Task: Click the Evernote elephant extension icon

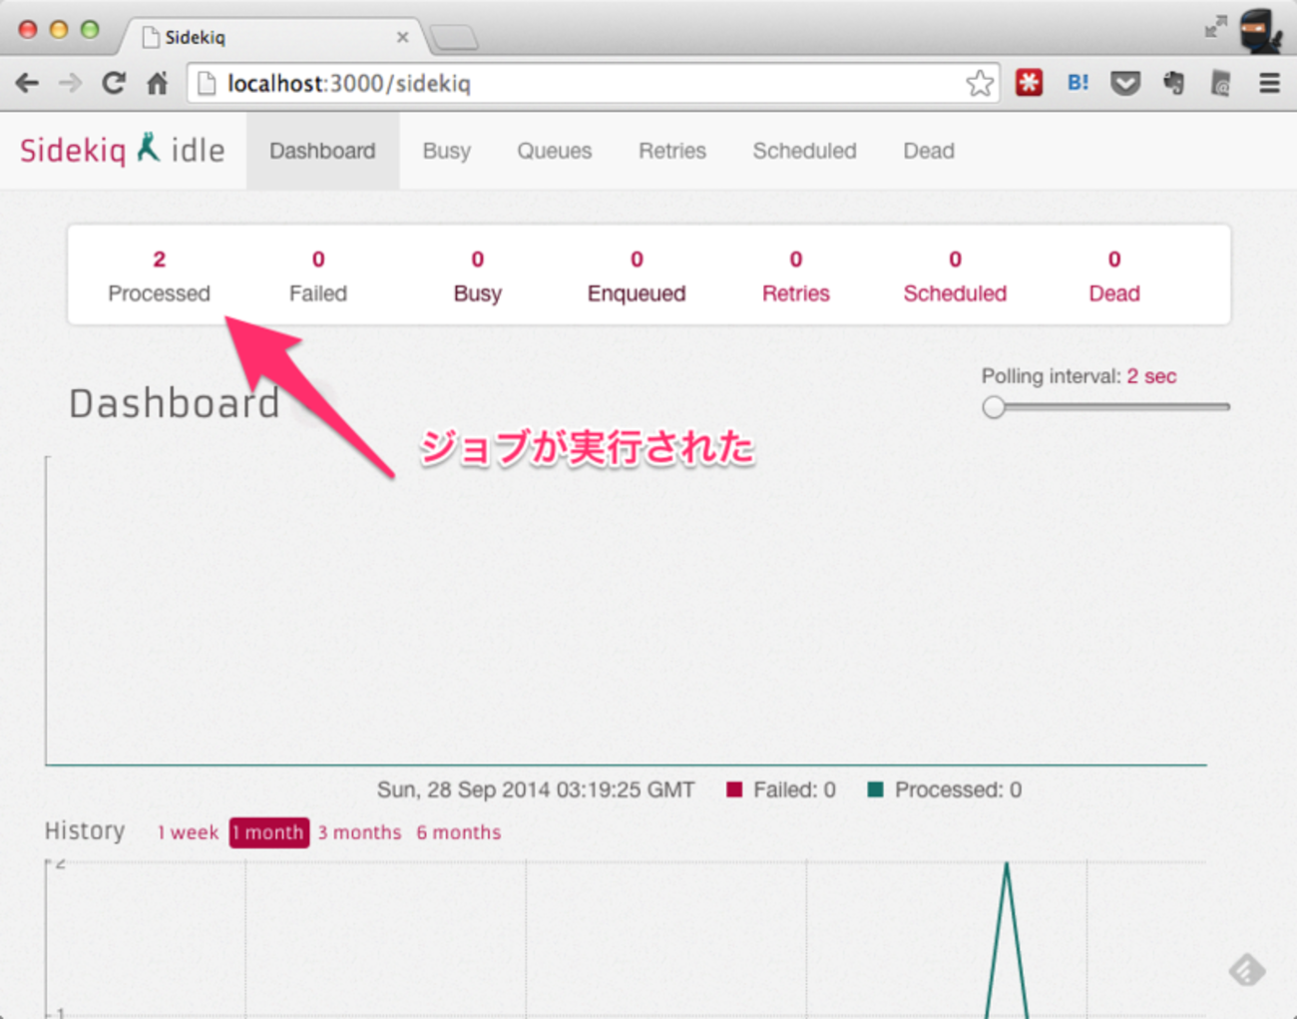Action: [x=1173, y=84]
